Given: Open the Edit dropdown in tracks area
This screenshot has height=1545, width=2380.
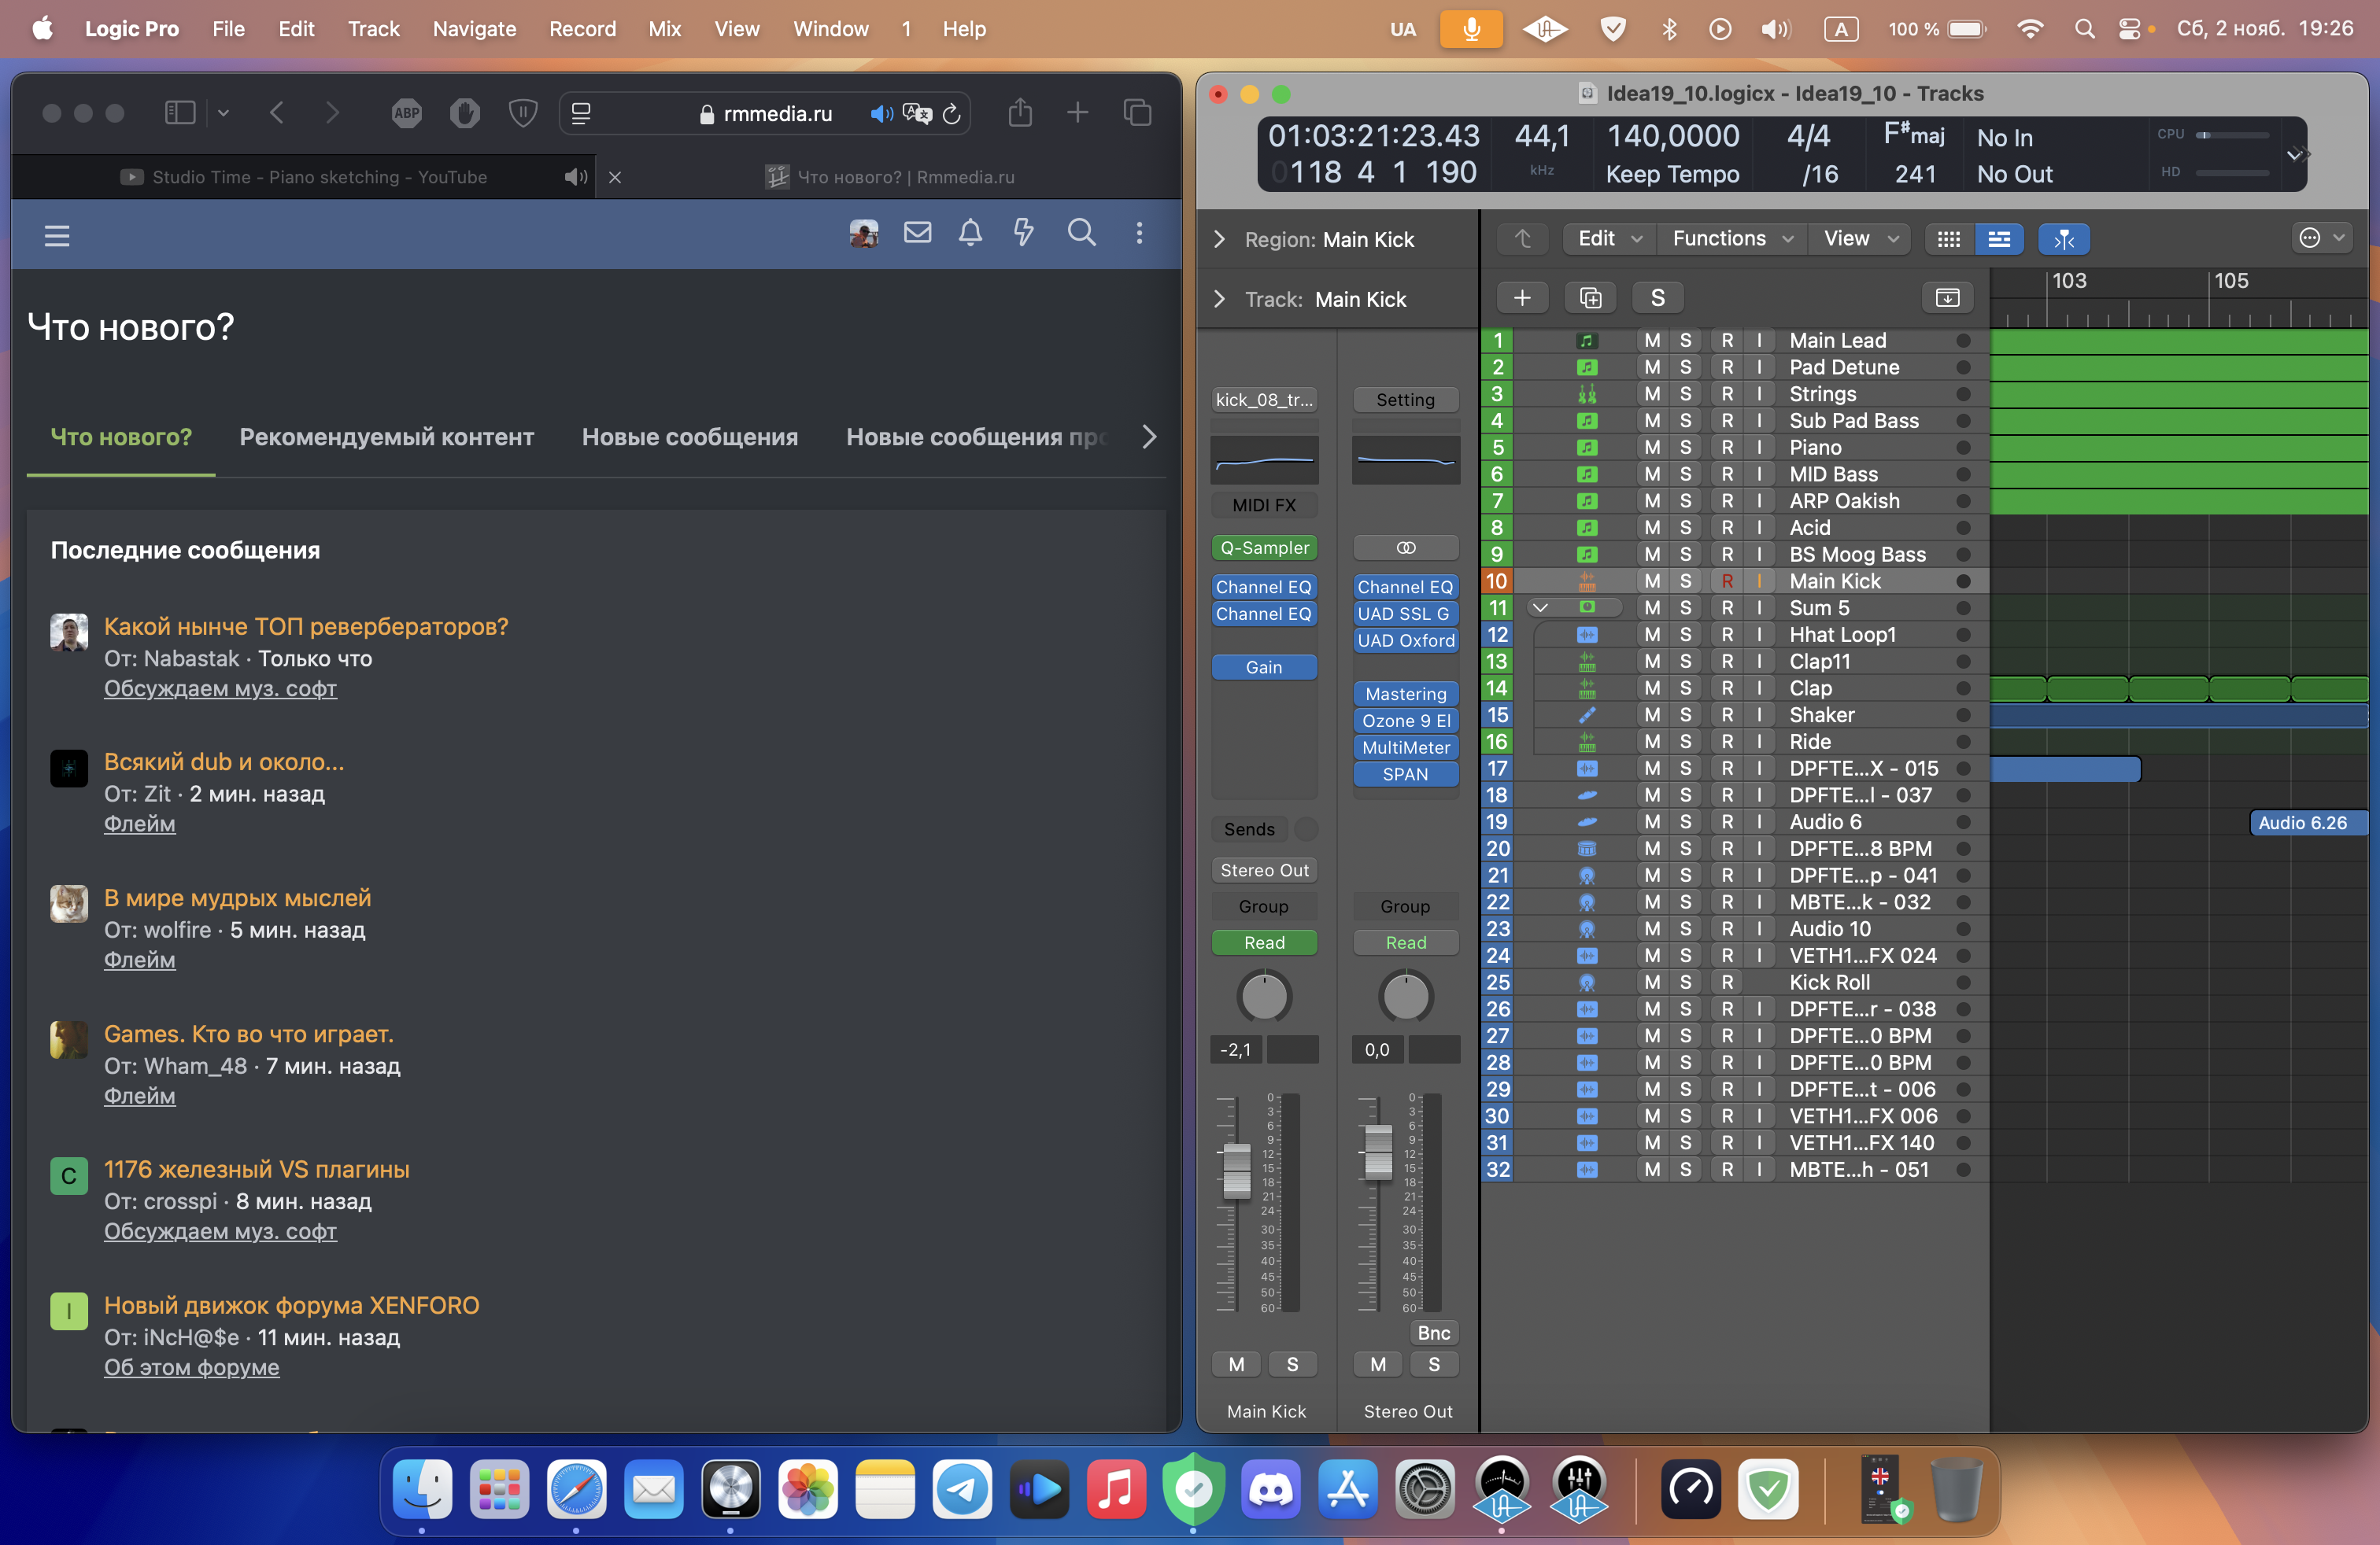Looking at the screenshot, I should (1609, 239).
